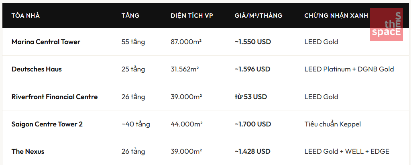Select the Saigon Centre Tower 2 name
411x165 pixels.
(47, 124)
